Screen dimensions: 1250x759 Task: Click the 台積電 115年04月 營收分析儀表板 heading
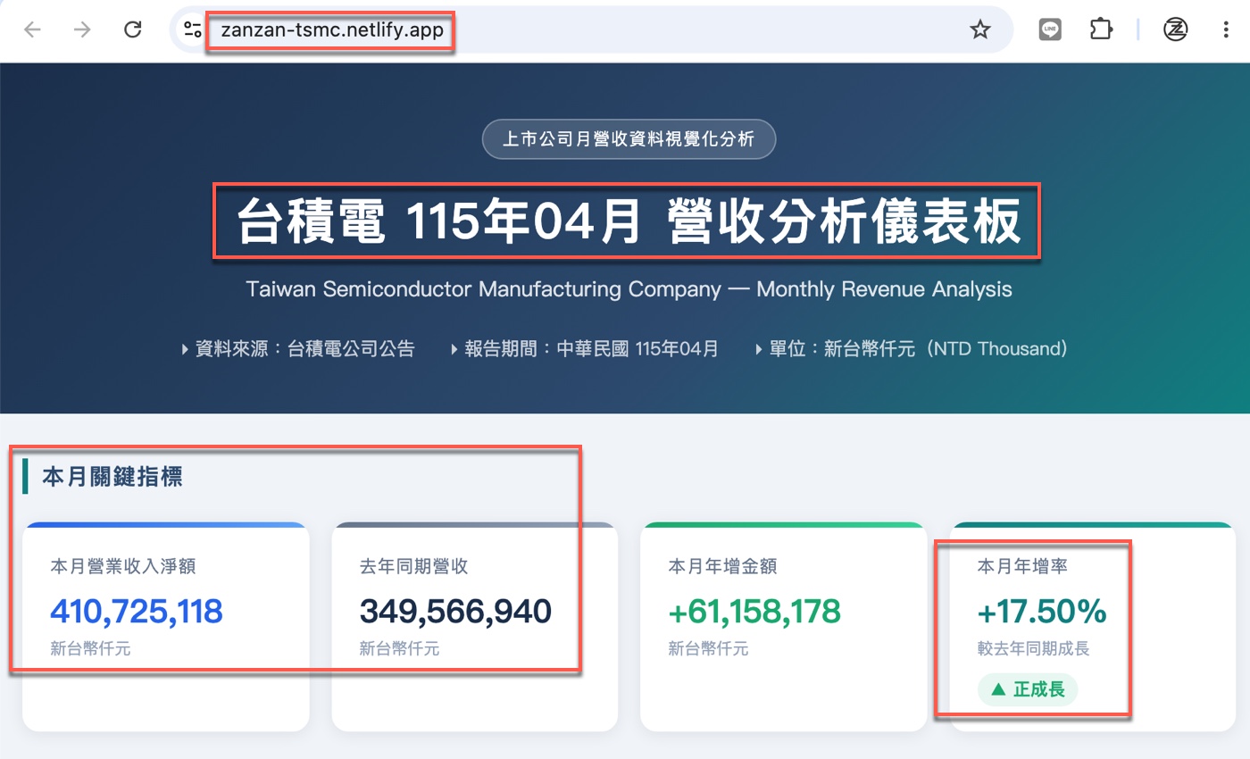tap(629, 221)
